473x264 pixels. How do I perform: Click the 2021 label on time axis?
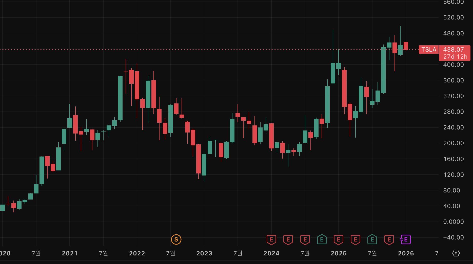pos(70,253)
